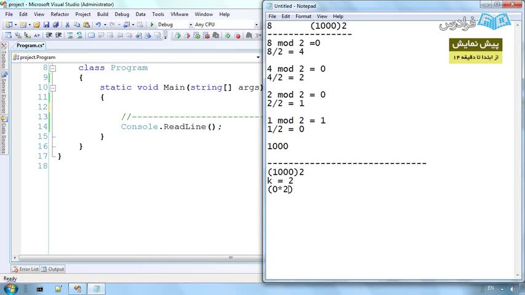Open Notepad's View menu

[x=322, y=17]
